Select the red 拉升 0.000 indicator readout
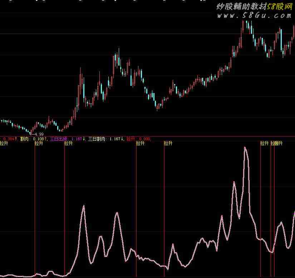 [138, 139]
